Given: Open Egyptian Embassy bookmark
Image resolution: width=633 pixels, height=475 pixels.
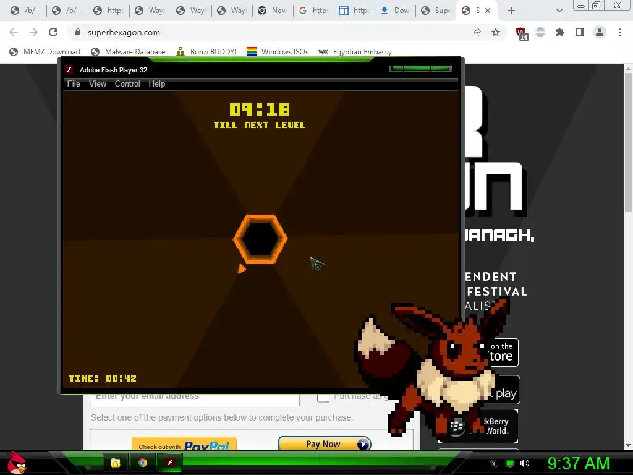Looking at the screenshot, I should 355,52.
